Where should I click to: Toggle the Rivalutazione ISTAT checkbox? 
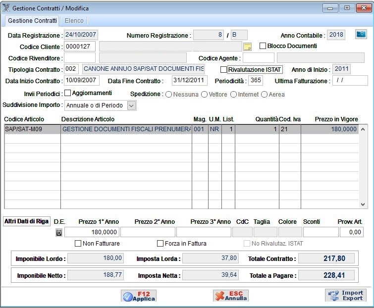tap(223, 70)
